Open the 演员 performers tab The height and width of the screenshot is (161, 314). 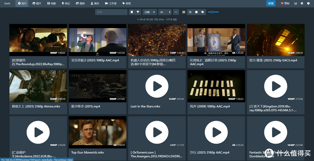(95, 3)
